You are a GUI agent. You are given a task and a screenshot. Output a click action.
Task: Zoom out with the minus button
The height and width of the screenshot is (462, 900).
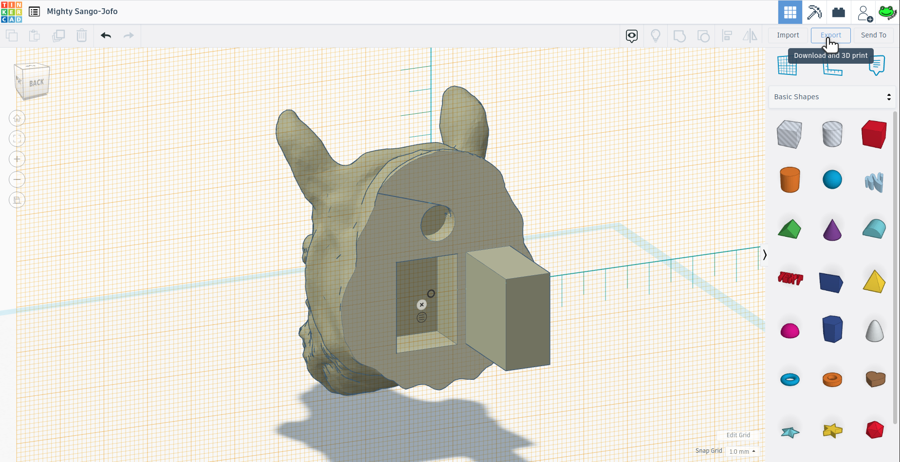(17, 179)
